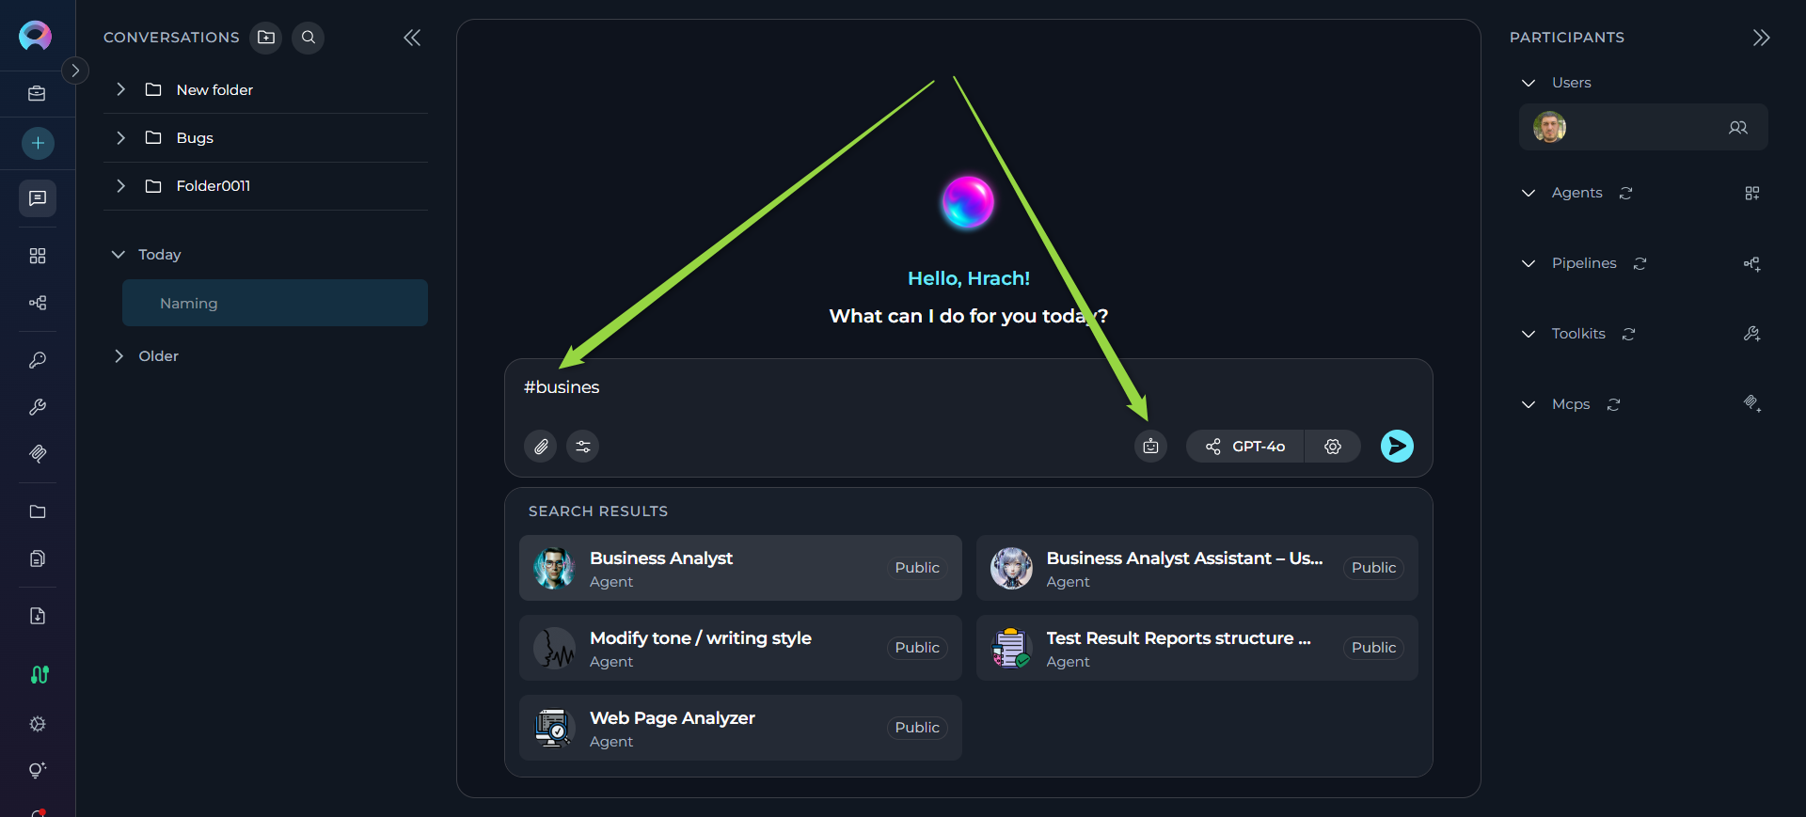Click the send message arrow button
Image resolution: width=1806 pixels, height=817 pixels.
1397,446
